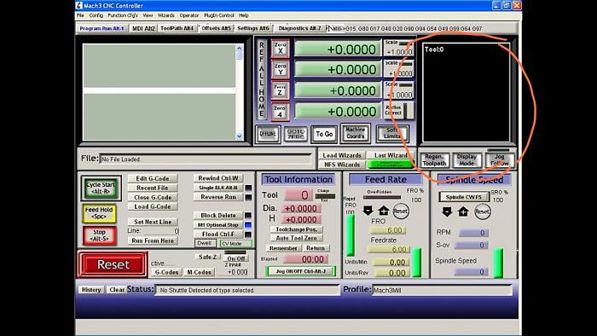This screenshot has height=336, width=597.
Task: Toggle Machine Coord's display
Action: pyautogui.click(x=356, y=133)
